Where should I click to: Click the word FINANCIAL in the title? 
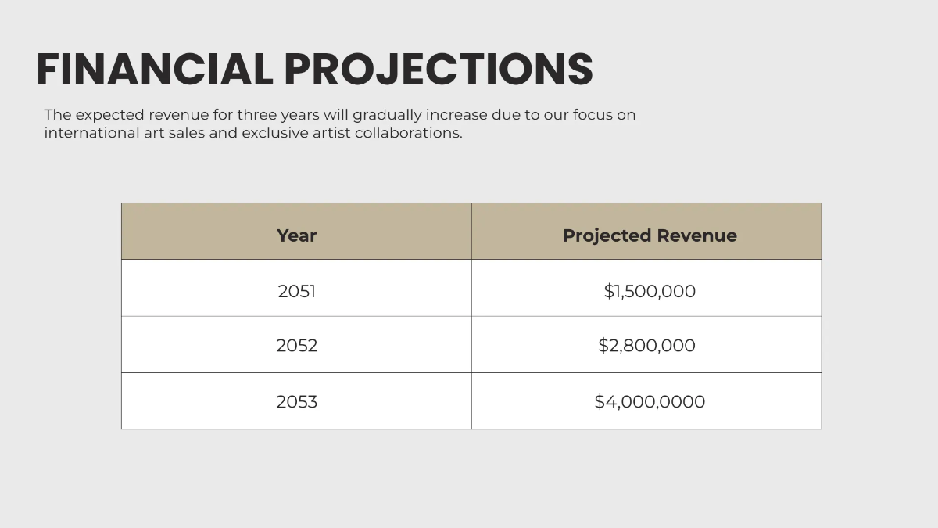point(154,69)
